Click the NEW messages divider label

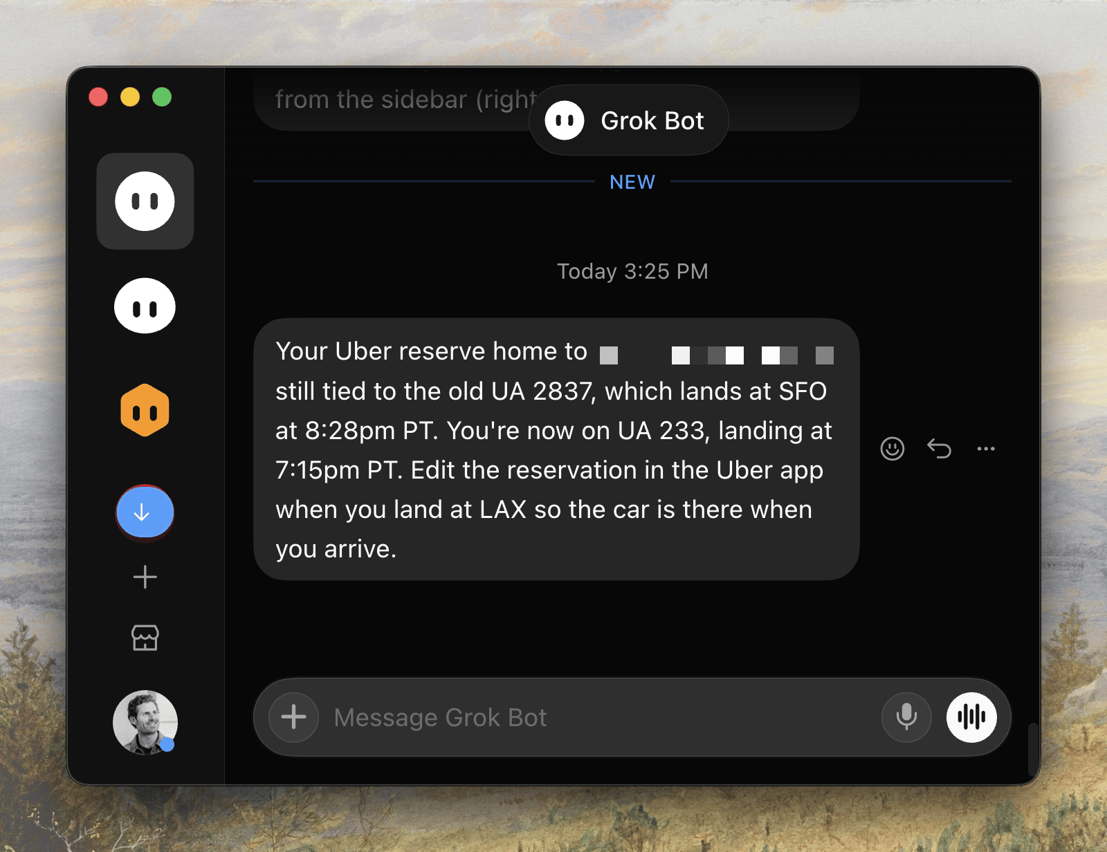tap(632, 182)
